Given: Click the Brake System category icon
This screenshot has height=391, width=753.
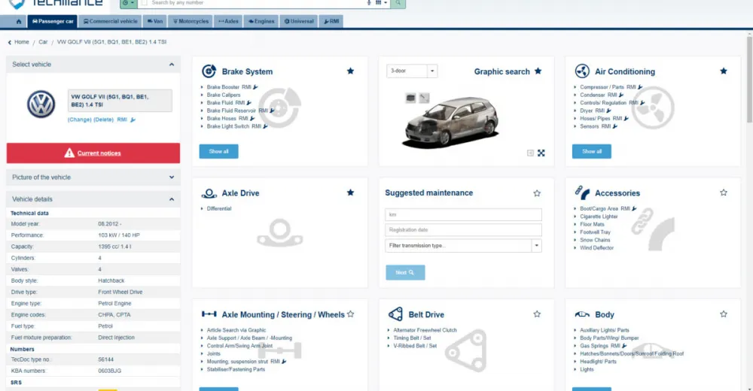Looking at the screenshot, I should tap(209, 71).
